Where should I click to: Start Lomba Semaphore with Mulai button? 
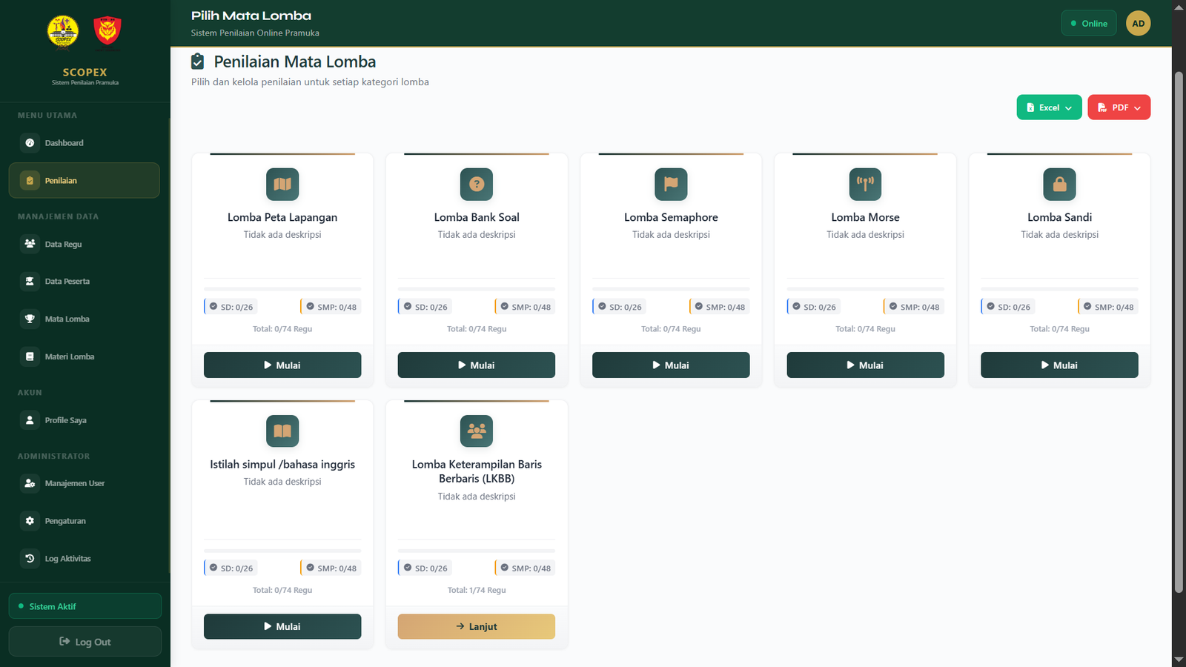[x=671, y=365]
